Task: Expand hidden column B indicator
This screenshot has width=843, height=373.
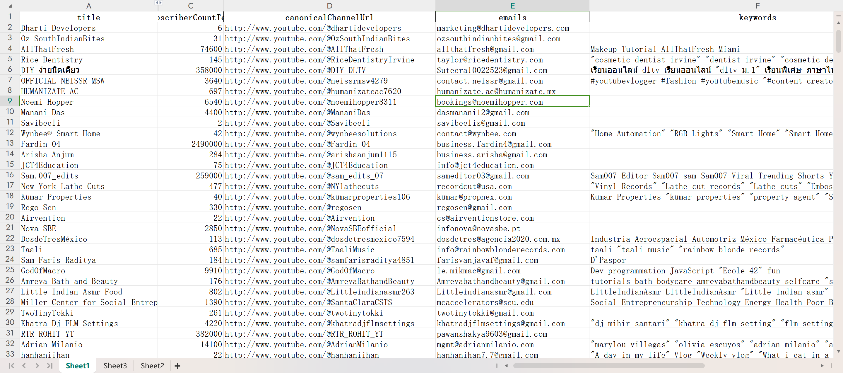Action: (x=158, y=3)
